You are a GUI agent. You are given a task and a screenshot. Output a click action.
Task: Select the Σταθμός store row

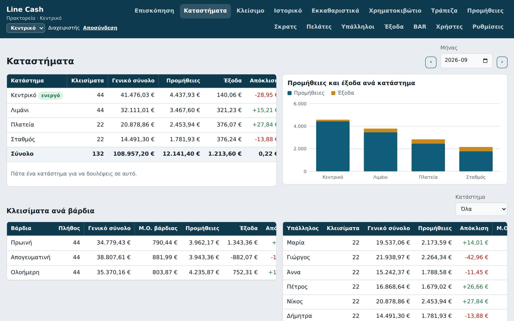141,139
